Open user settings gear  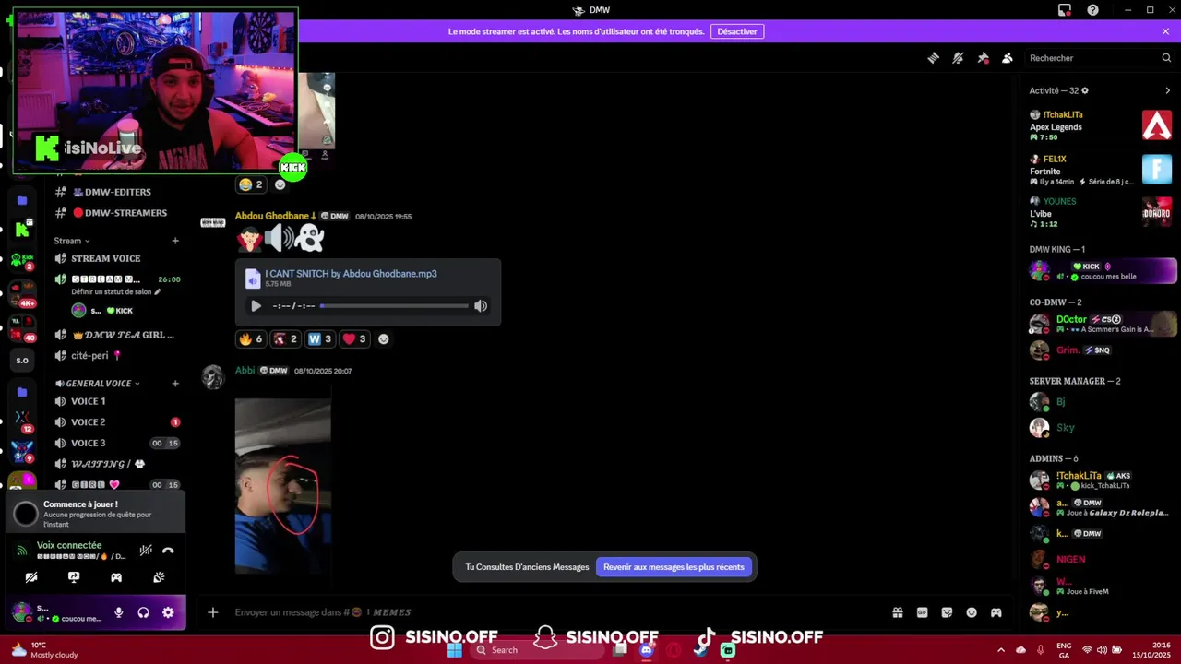(x=168, y=612)
